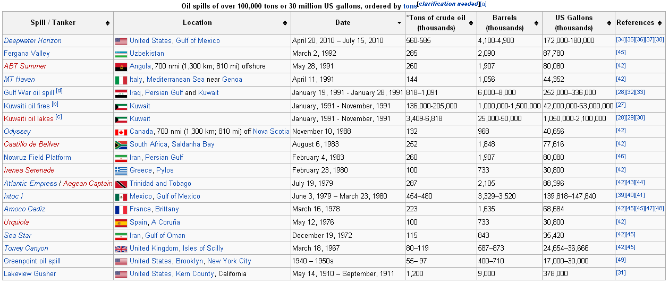Screen dimensions: 669x283
Task: Click the France flag icon
Action: click(x=121, y=209)
